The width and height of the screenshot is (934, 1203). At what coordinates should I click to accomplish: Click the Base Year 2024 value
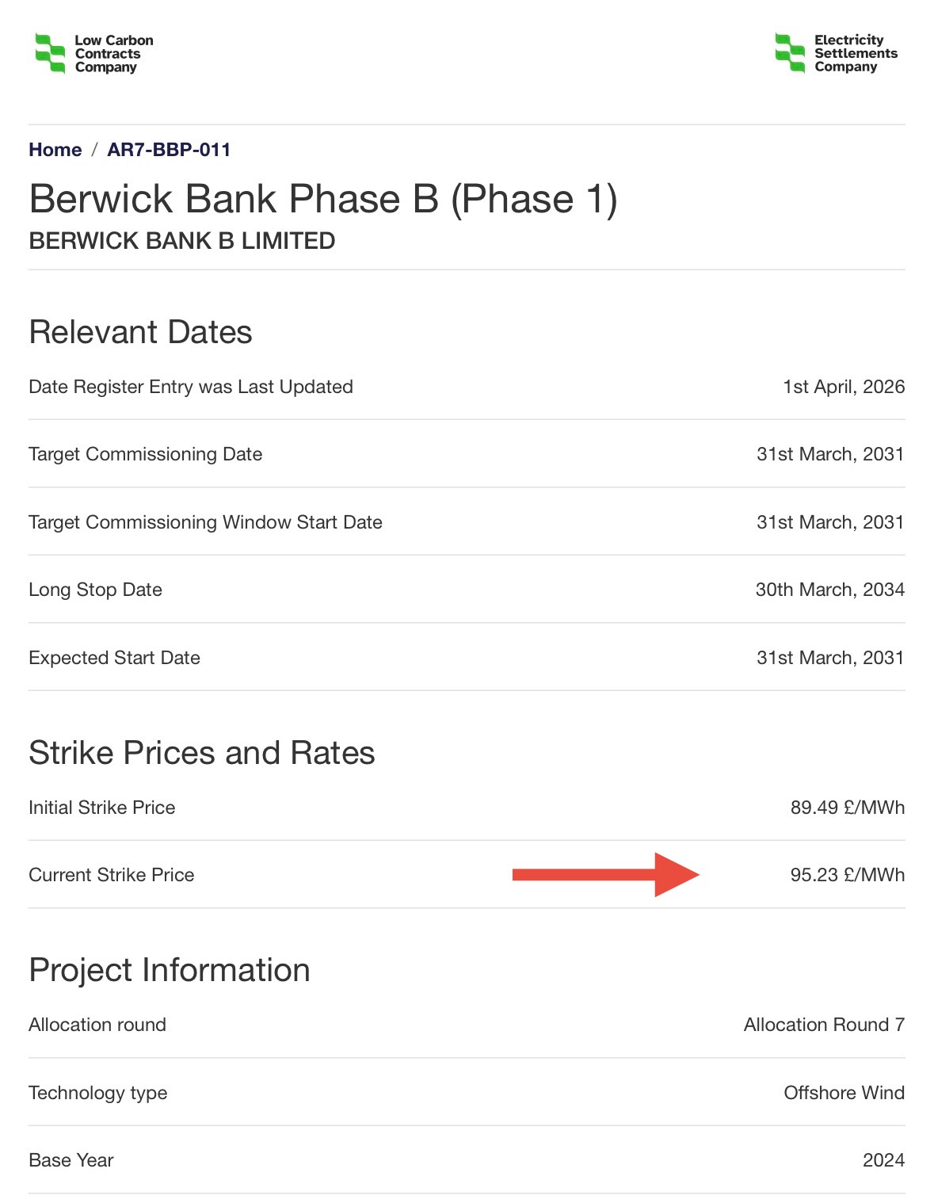coord(883,1160)
